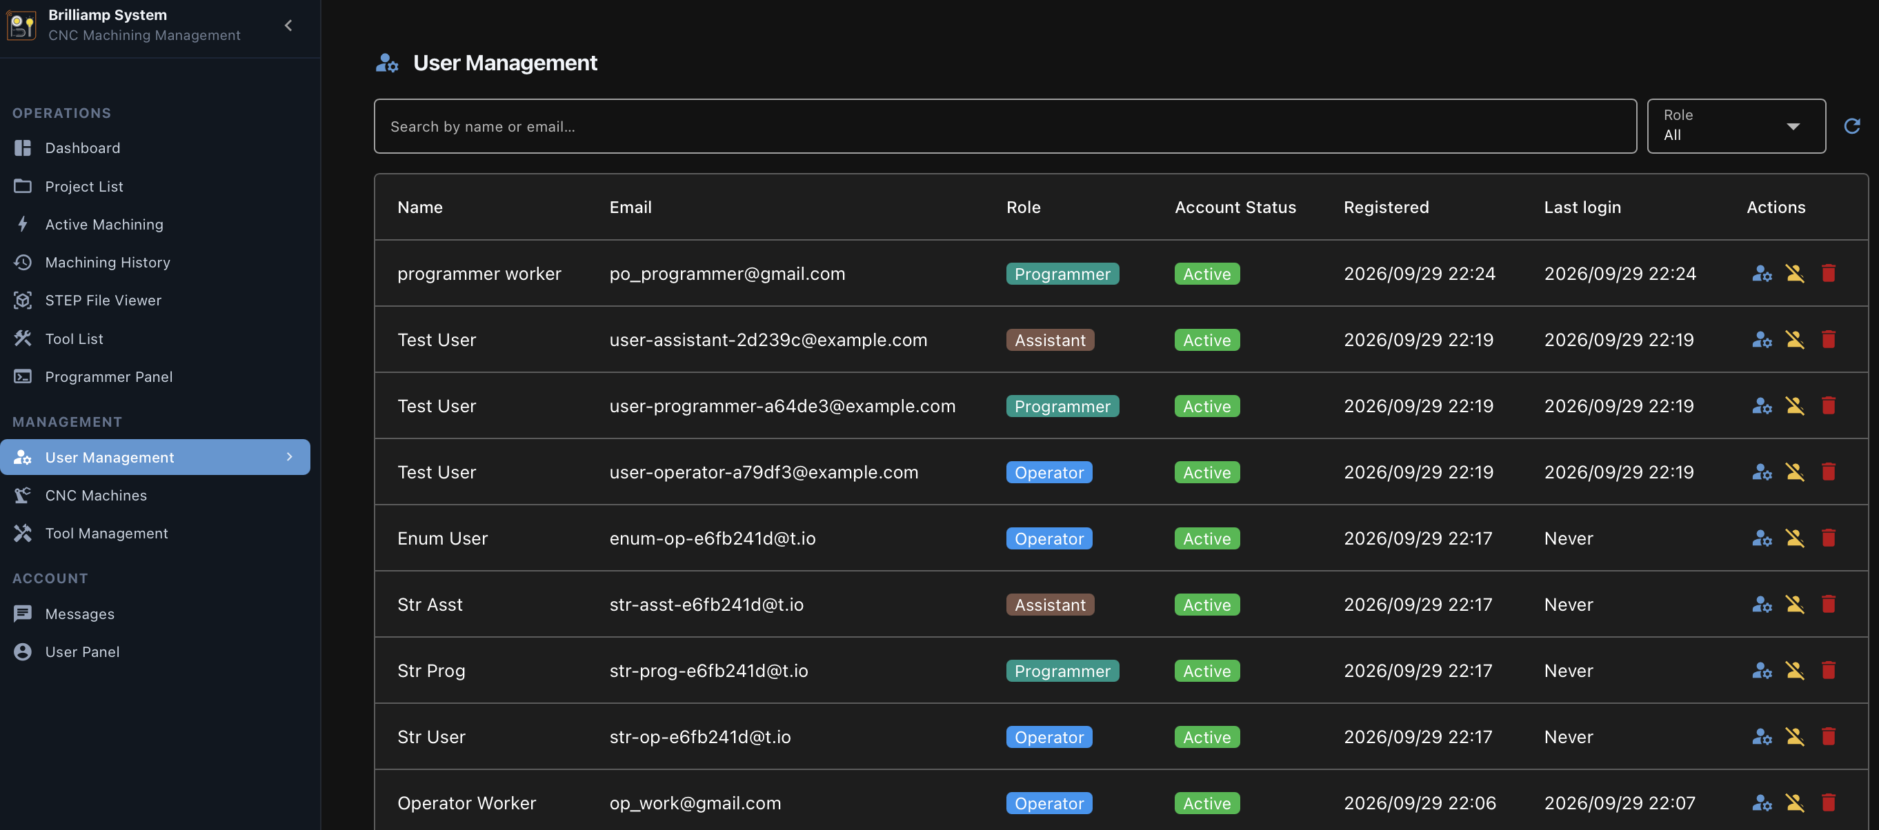Delete the Operator Worker user
The image size is (1879, 830).
coord(1828,803)
